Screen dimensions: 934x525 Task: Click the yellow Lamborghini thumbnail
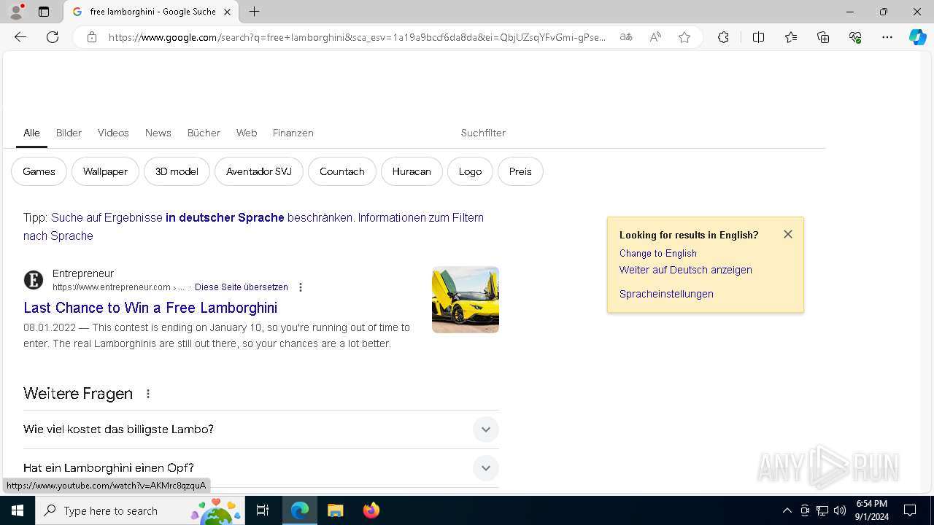(x=466, y=300)
